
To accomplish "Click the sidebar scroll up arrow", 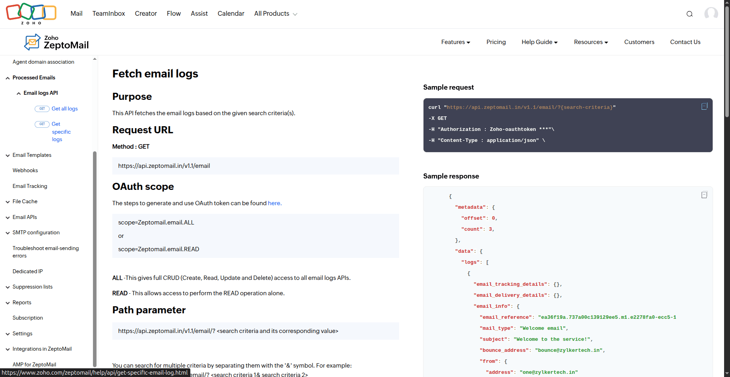I will coord(95,59).
